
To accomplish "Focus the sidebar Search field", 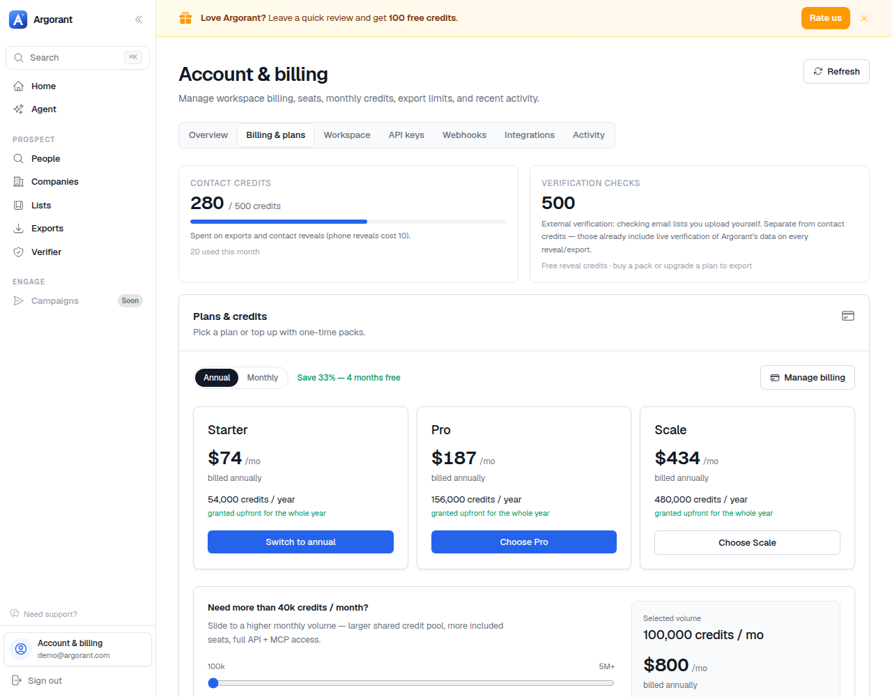I will (78, 58).
